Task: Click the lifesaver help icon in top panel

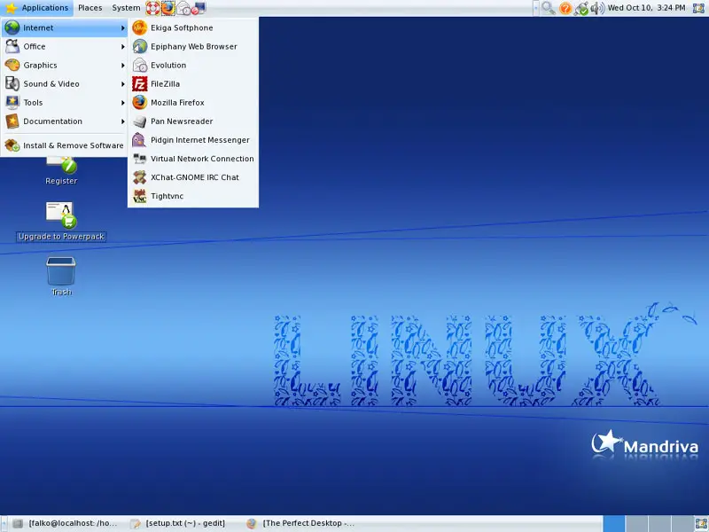Action: 152,8
